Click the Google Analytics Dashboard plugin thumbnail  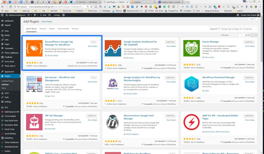pyautogui.click(x=113, y=48)
